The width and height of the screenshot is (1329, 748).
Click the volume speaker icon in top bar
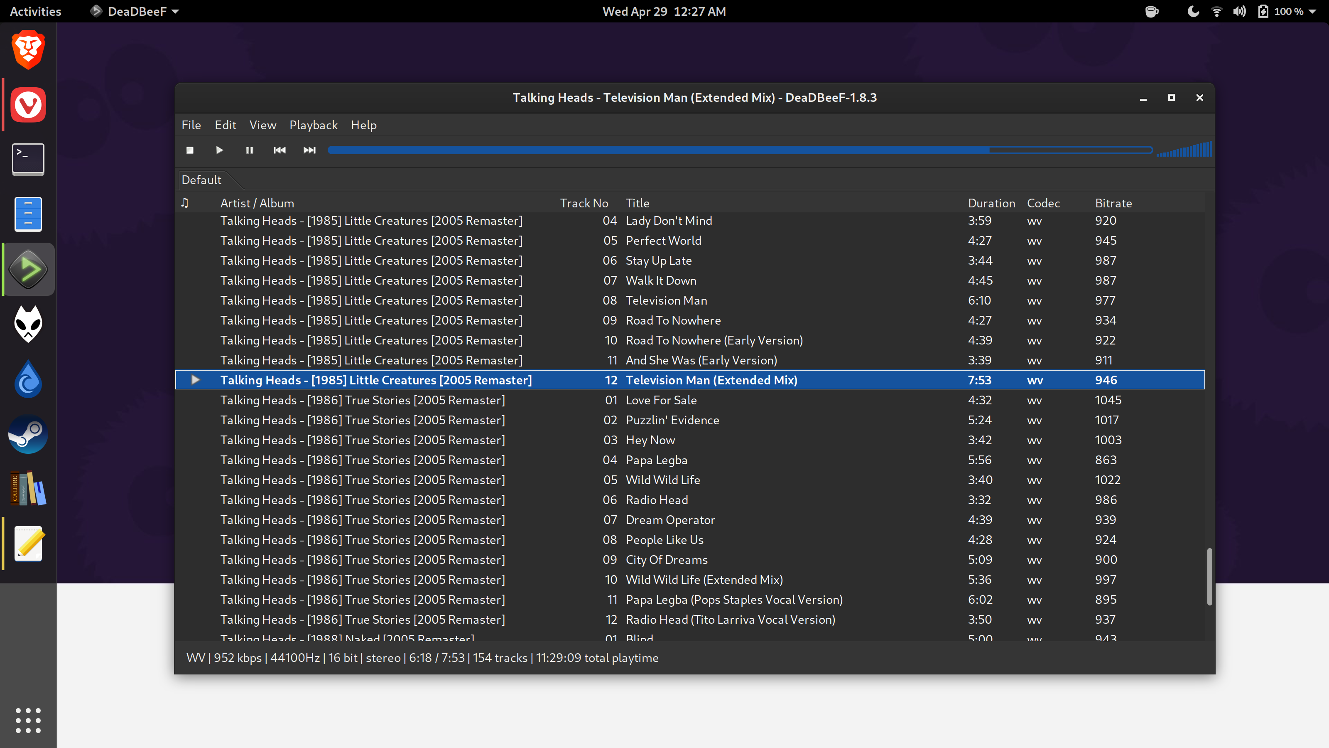[x=1239, y=11]
